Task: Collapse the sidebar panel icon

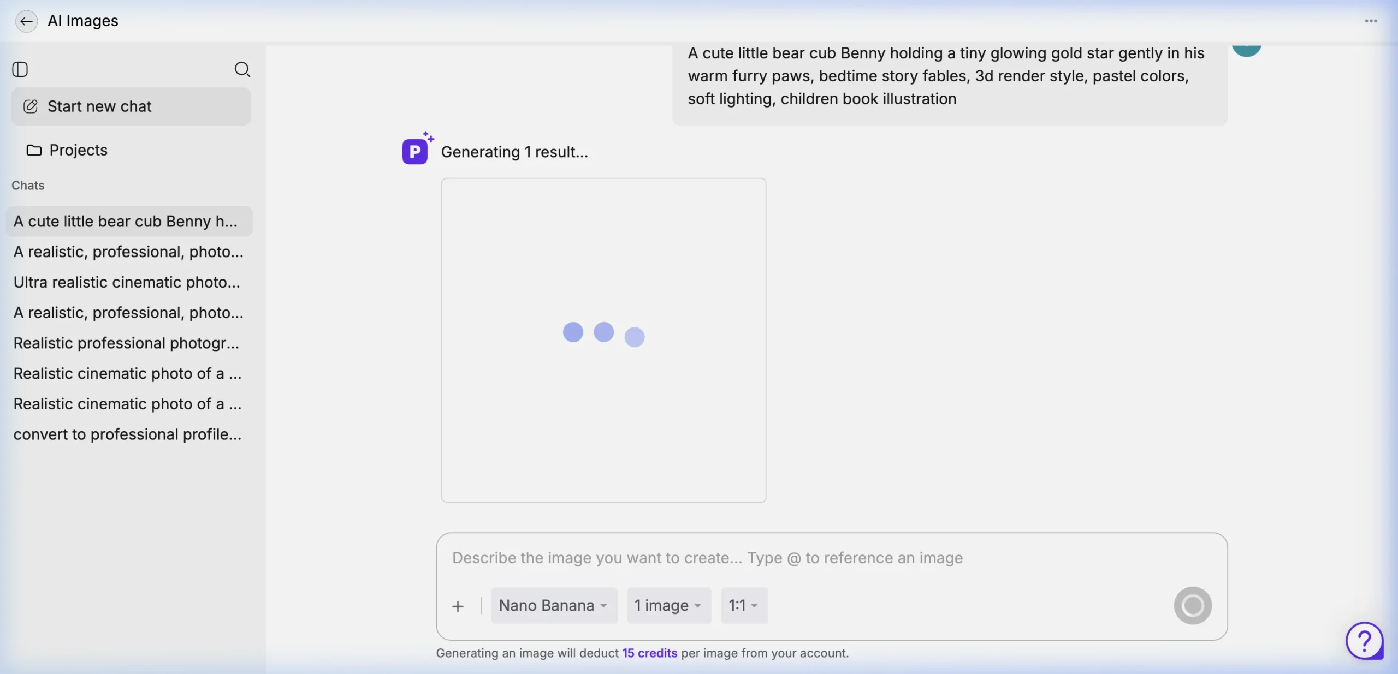Action: [20, 69]
